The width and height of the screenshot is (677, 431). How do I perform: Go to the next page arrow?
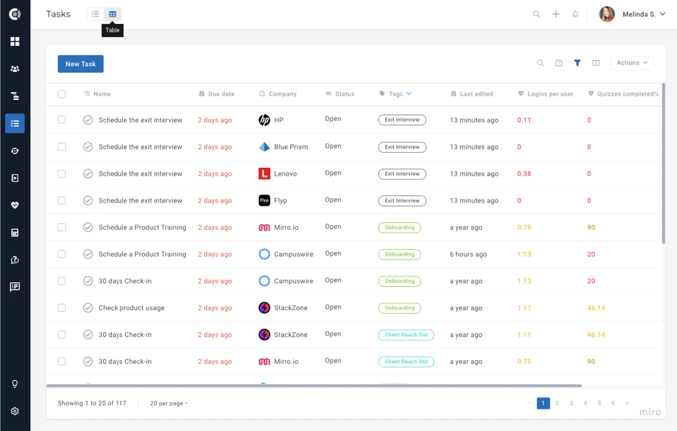(x=627, y=403)
